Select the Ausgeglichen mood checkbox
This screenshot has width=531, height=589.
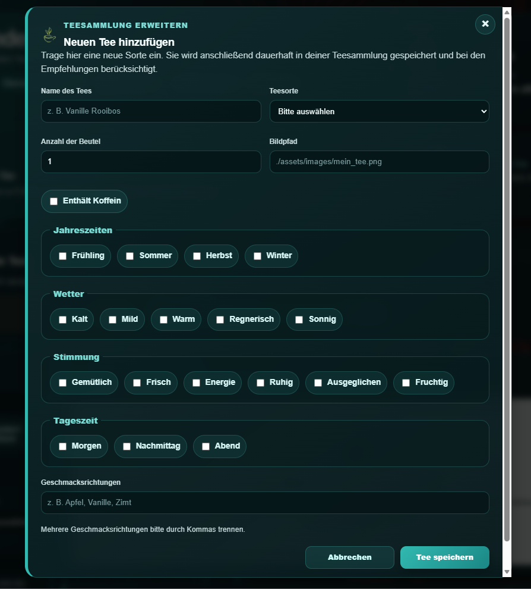[x=318, y=383]
